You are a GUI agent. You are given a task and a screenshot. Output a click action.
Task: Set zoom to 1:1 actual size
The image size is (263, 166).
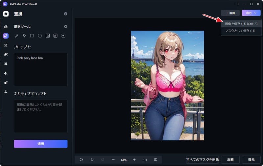point(145,160)
